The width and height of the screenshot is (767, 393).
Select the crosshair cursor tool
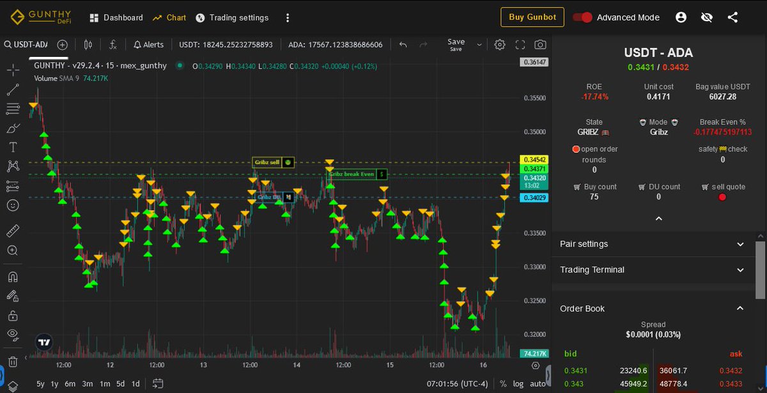(13, 70)
